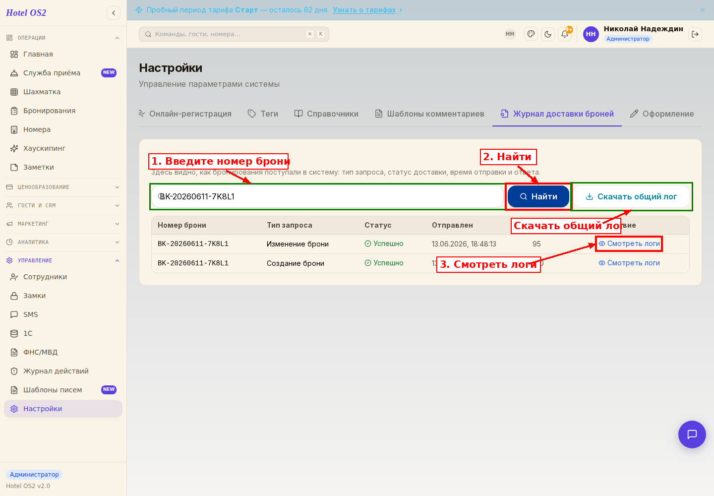
Task: Switch to the Справочники tab
Action: pyautogui.click(x=326, y=114)
